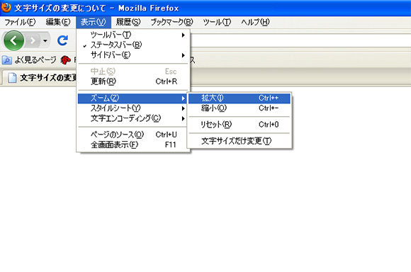Expand the ツールバー(T) submenu

point(133,35)
